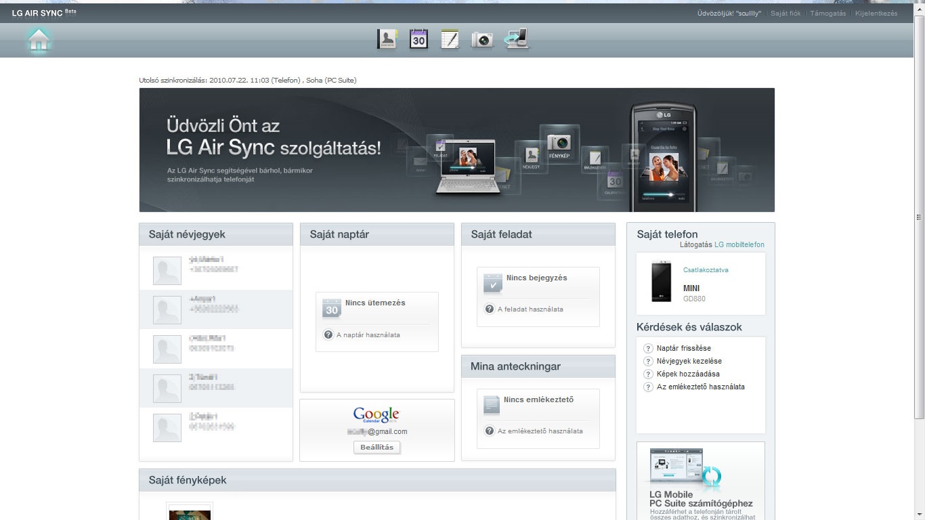Click the Kérdések és válaszok heading
Image resolution: width=925 pixels, height=520 pixels.
pos(689,327)
